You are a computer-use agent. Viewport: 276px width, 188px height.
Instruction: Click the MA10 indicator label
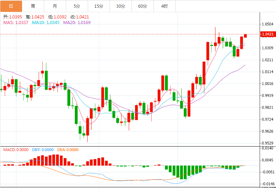[x=46, y=23]
